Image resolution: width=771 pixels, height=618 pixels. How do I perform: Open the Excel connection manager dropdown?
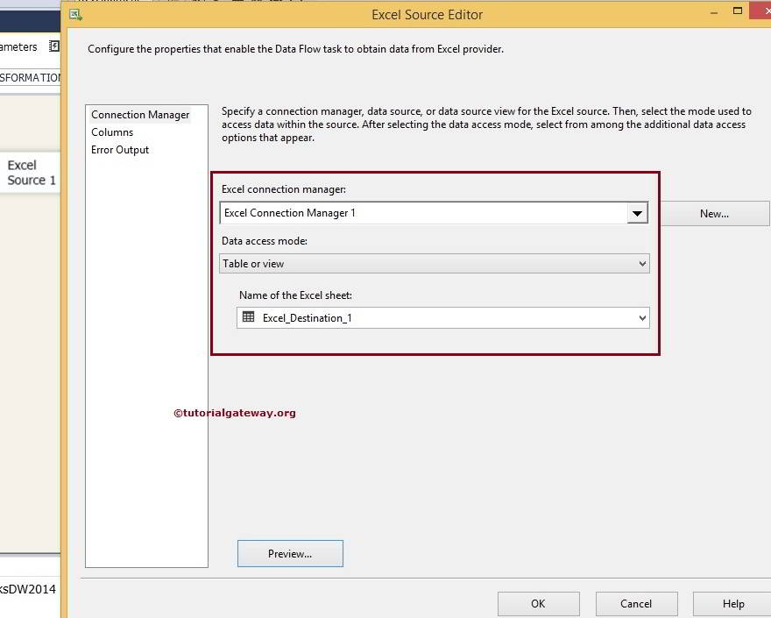(x=638, y=212)
